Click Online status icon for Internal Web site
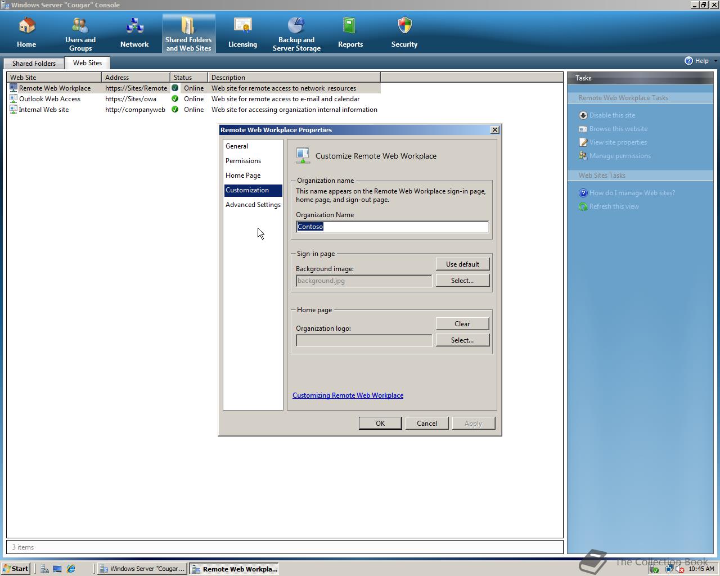720x576 pixels. coord(175,110)
